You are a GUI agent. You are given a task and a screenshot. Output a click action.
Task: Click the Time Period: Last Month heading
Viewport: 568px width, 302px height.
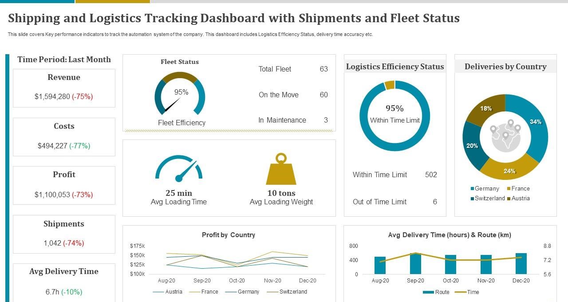[x=64, y=60]
